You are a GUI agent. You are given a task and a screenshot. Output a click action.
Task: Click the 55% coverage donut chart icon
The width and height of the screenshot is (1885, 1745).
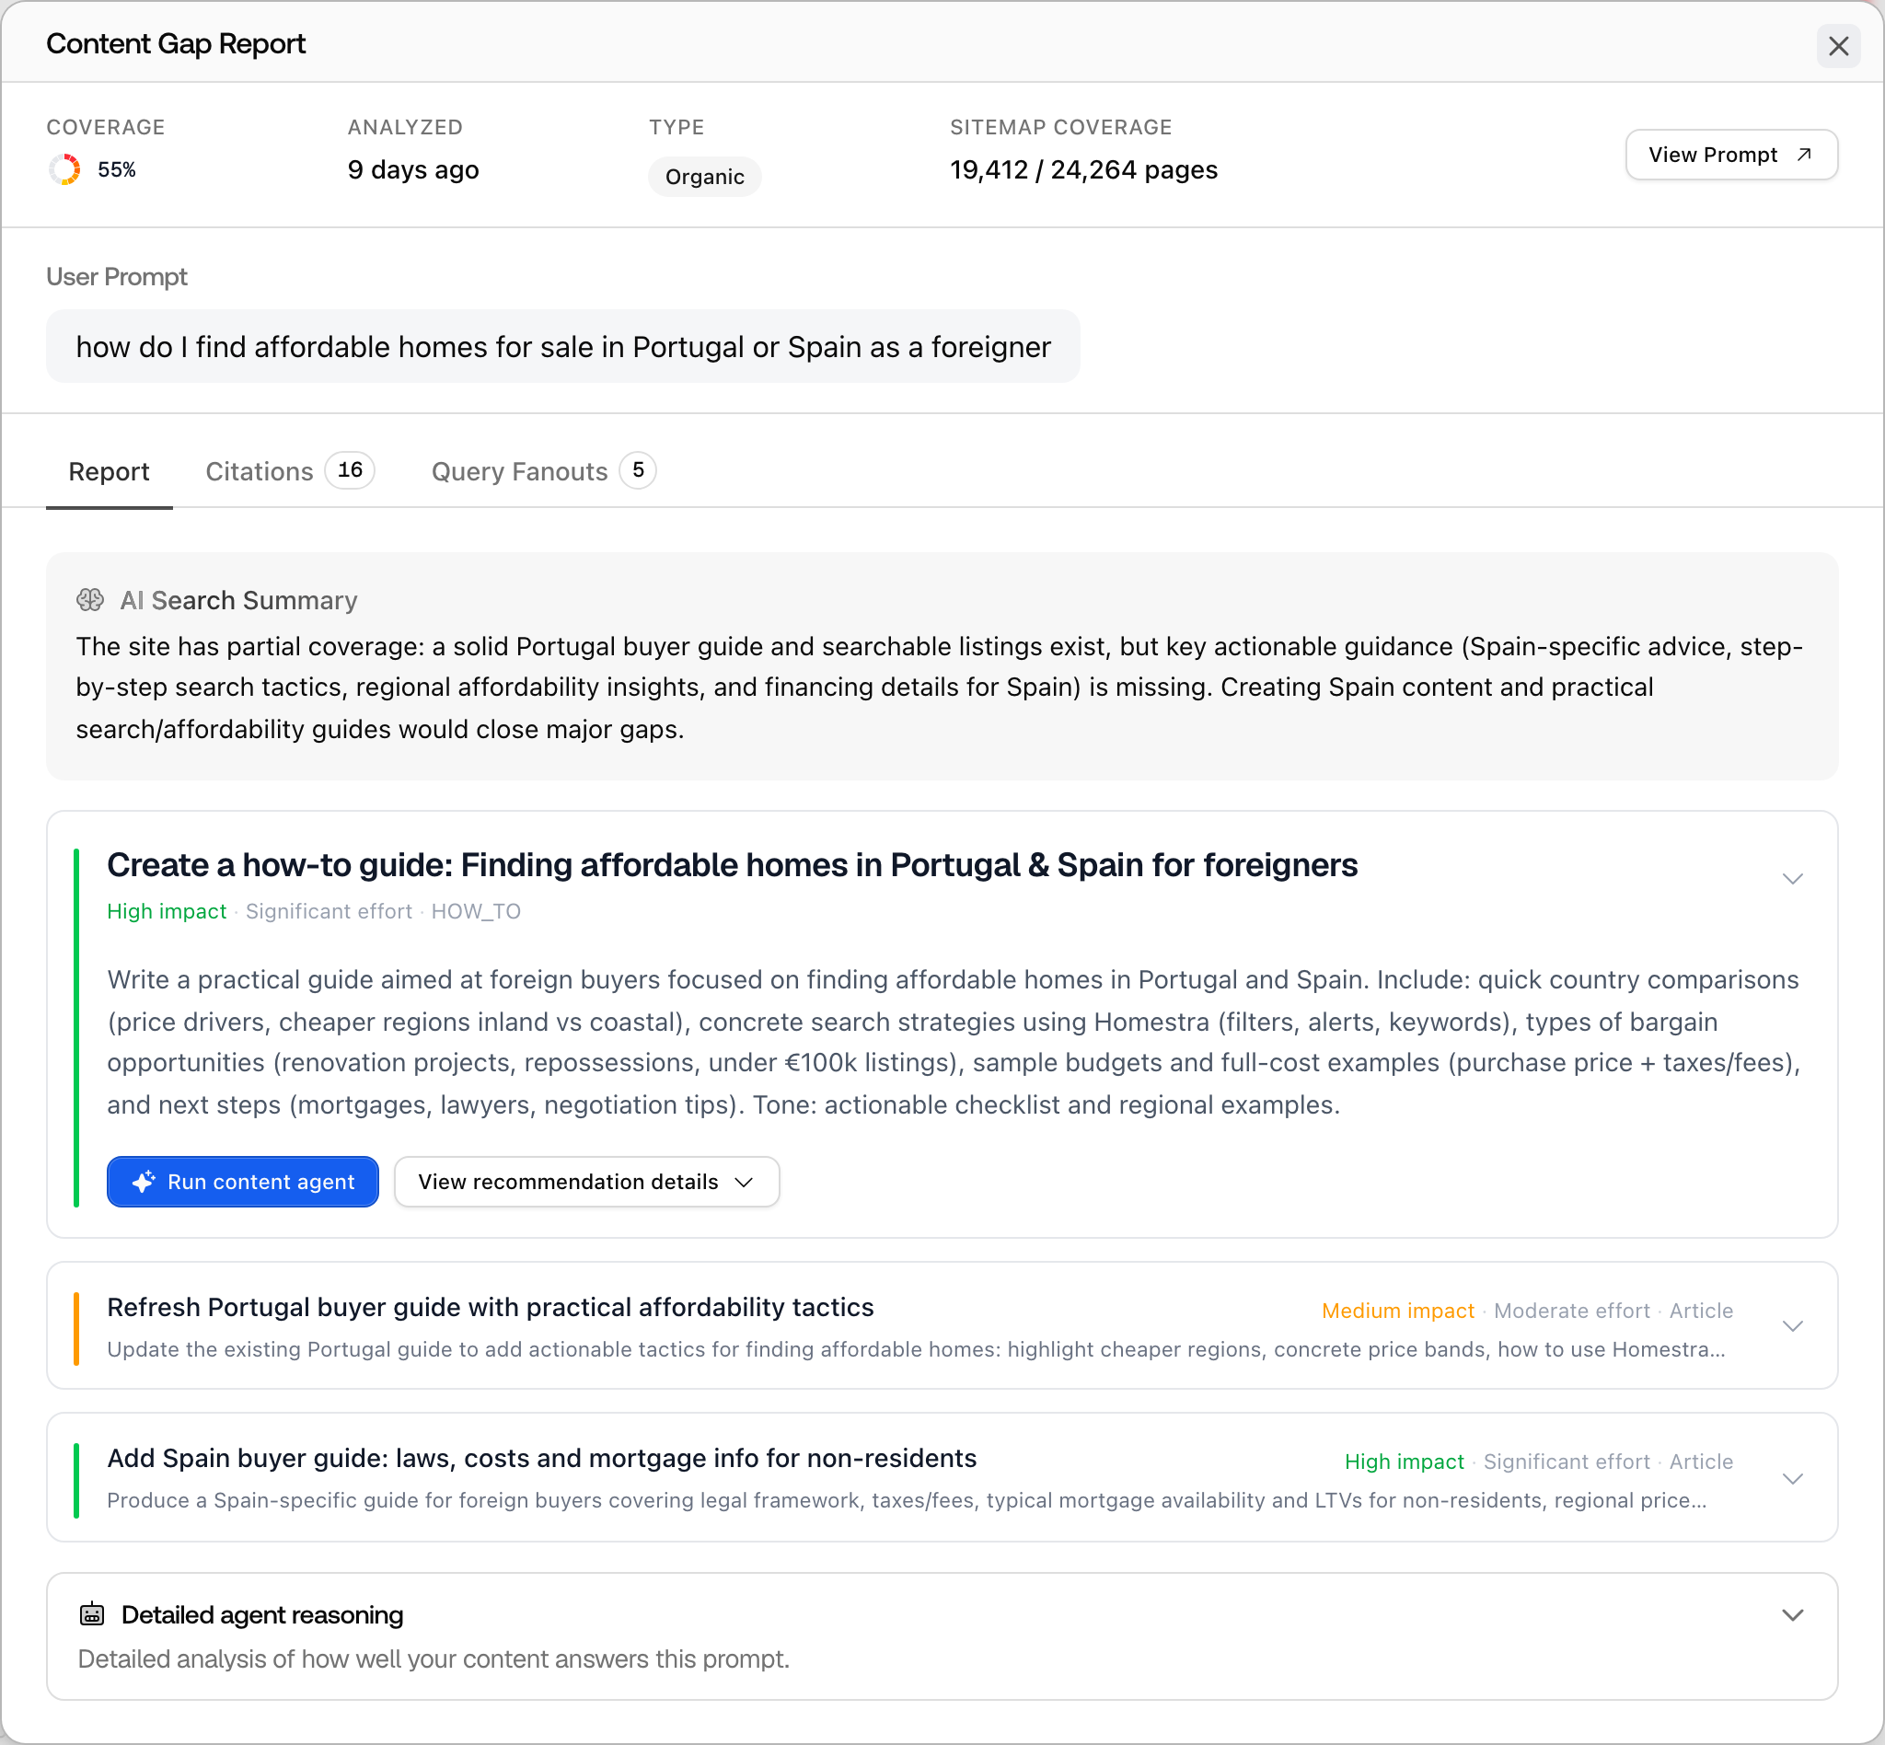pyautogui.click(x=65, y=170)
